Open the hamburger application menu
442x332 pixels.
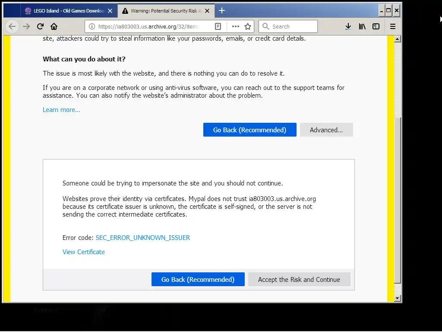393,26
